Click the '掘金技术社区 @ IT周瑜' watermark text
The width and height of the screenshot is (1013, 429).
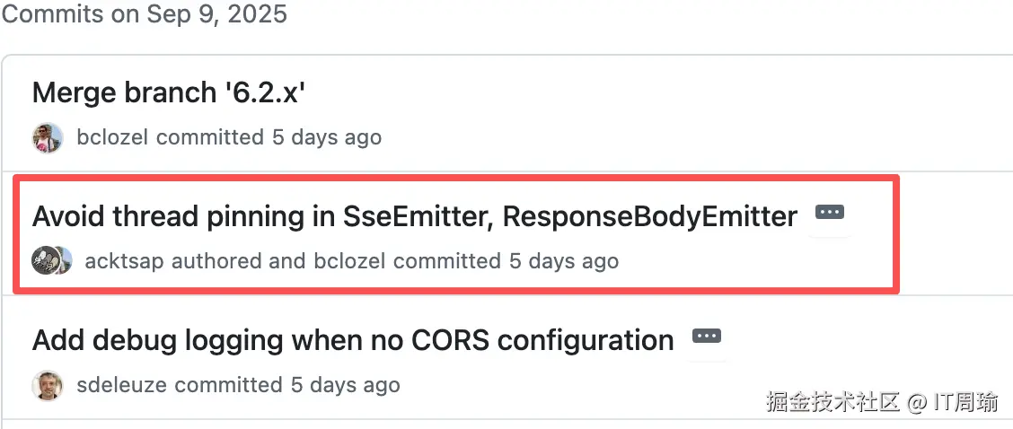point(882,402)
